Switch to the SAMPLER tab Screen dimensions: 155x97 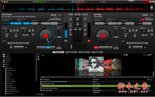71,52
